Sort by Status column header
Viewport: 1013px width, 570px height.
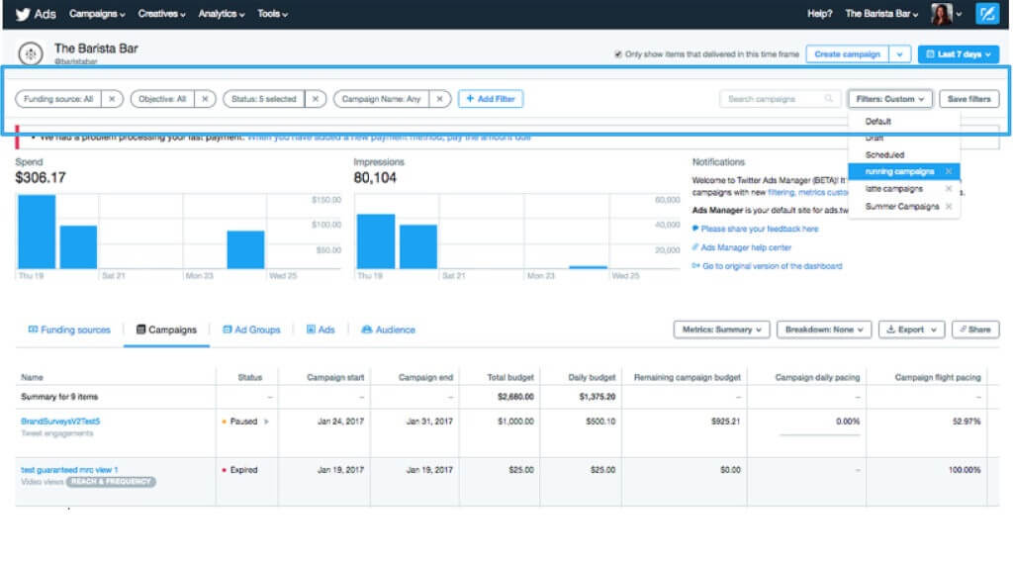point(249,377)
